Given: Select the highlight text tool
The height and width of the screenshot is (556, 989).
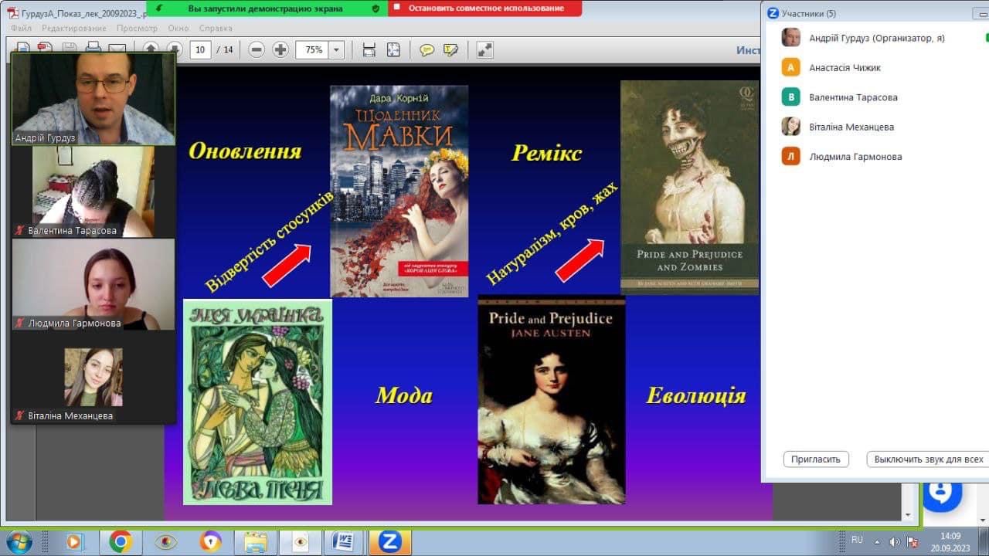Looking at the screenshot, I should click(x=450, y=50).
